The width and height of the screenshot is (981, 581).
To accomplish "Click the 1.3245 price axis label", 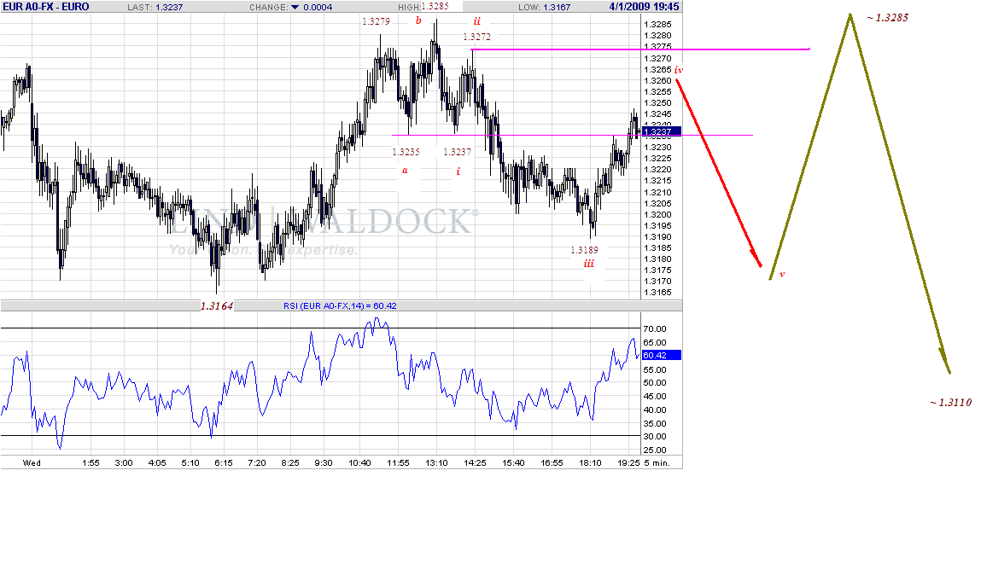I will point(657,113).
